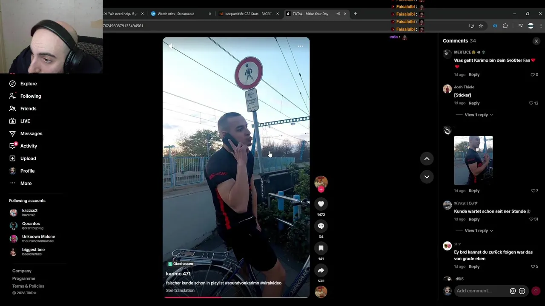The image size is (545, 306).
Task: Open the biggest bee account
Action: [27, 252]
